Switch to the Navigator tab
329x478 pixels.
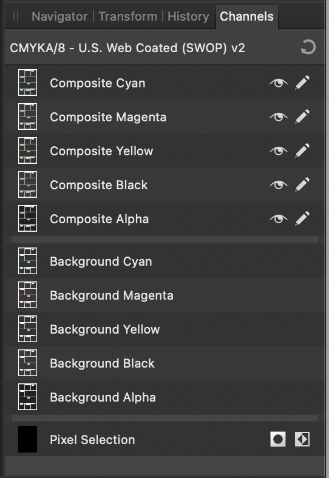pos(59,16)
